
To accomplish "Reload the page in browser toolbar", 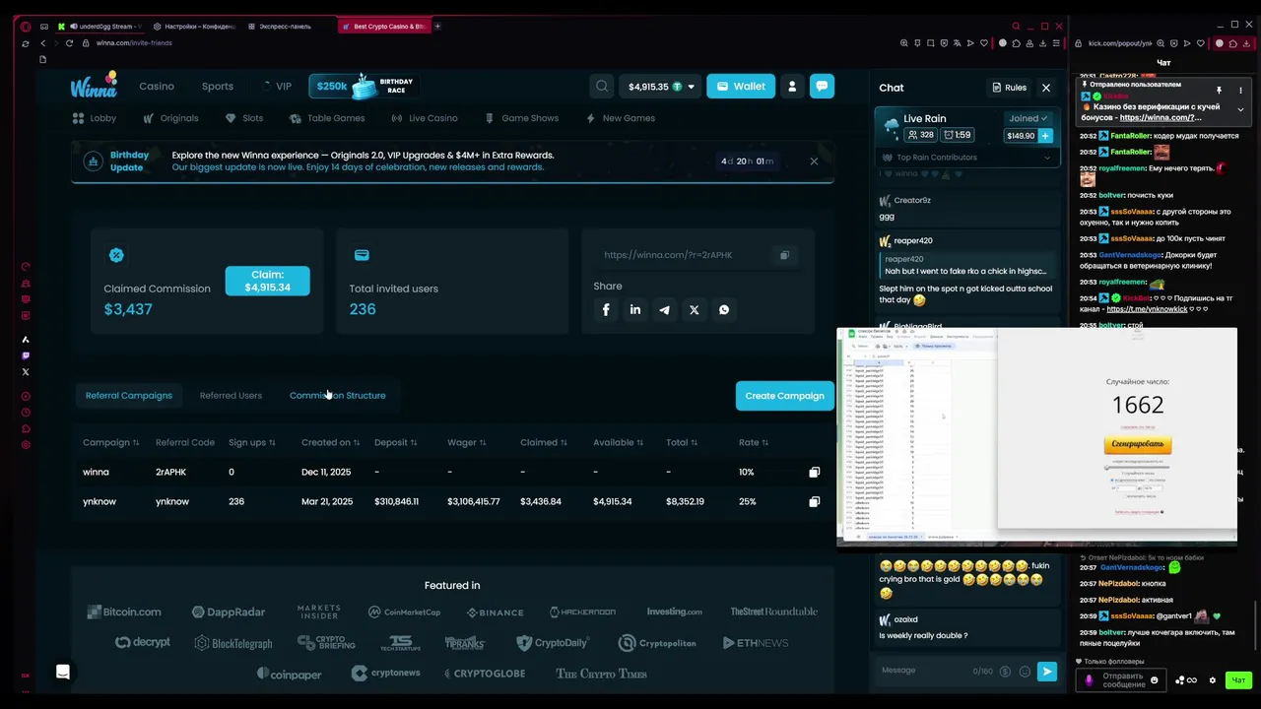I will coord(69,43).
